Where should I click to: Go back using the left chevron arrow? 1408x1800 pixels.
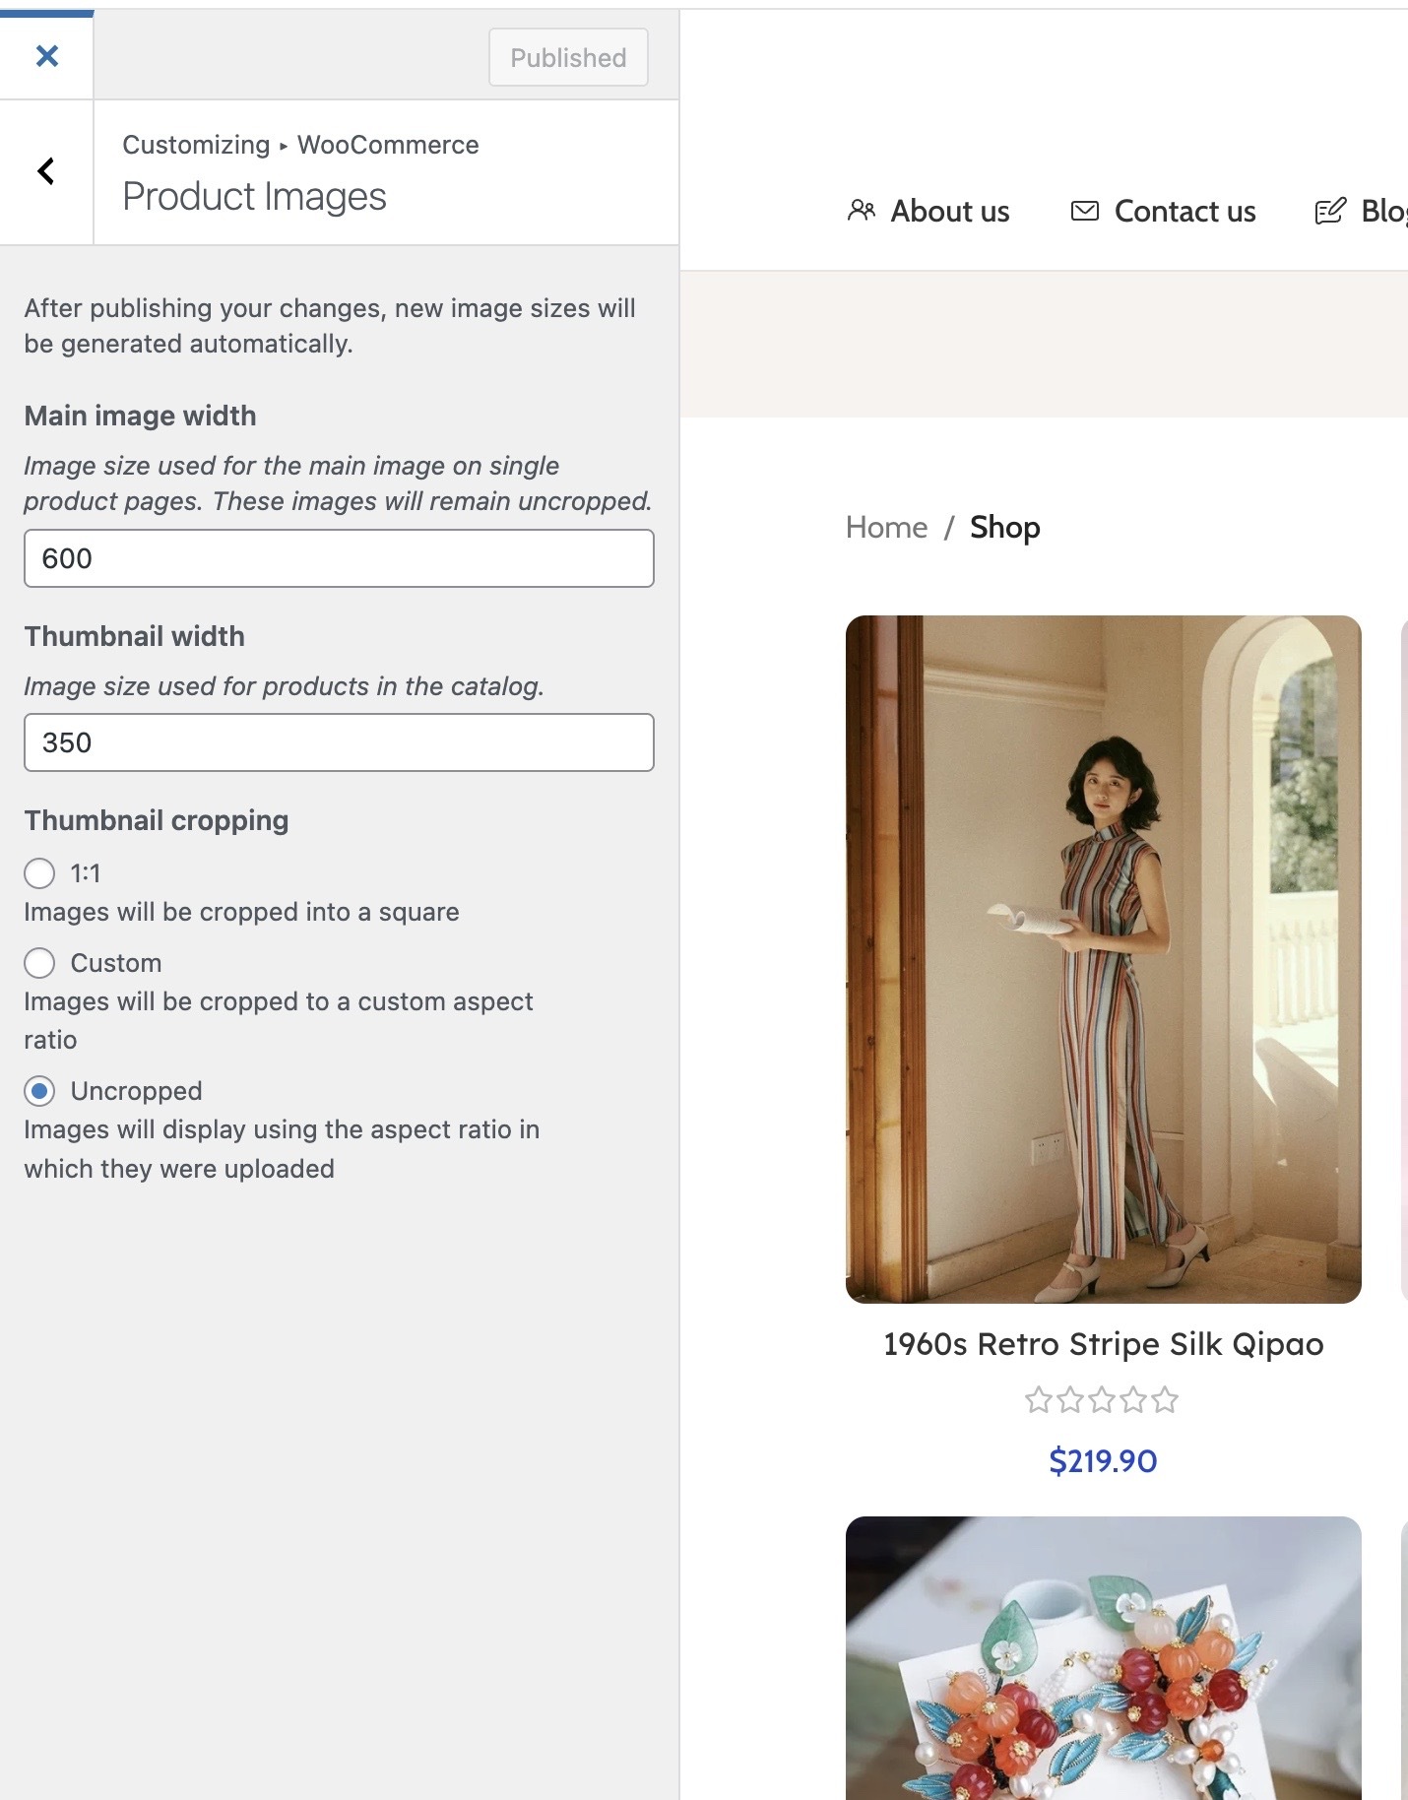[x=46, y=172]
